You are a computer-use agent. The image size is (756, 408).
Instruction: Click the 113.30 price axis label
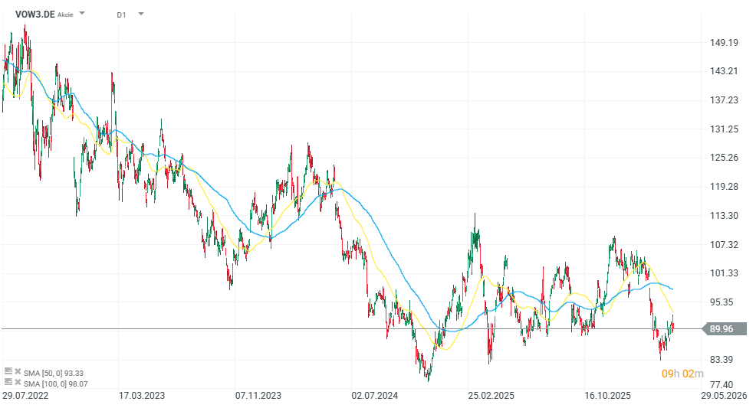724,216
